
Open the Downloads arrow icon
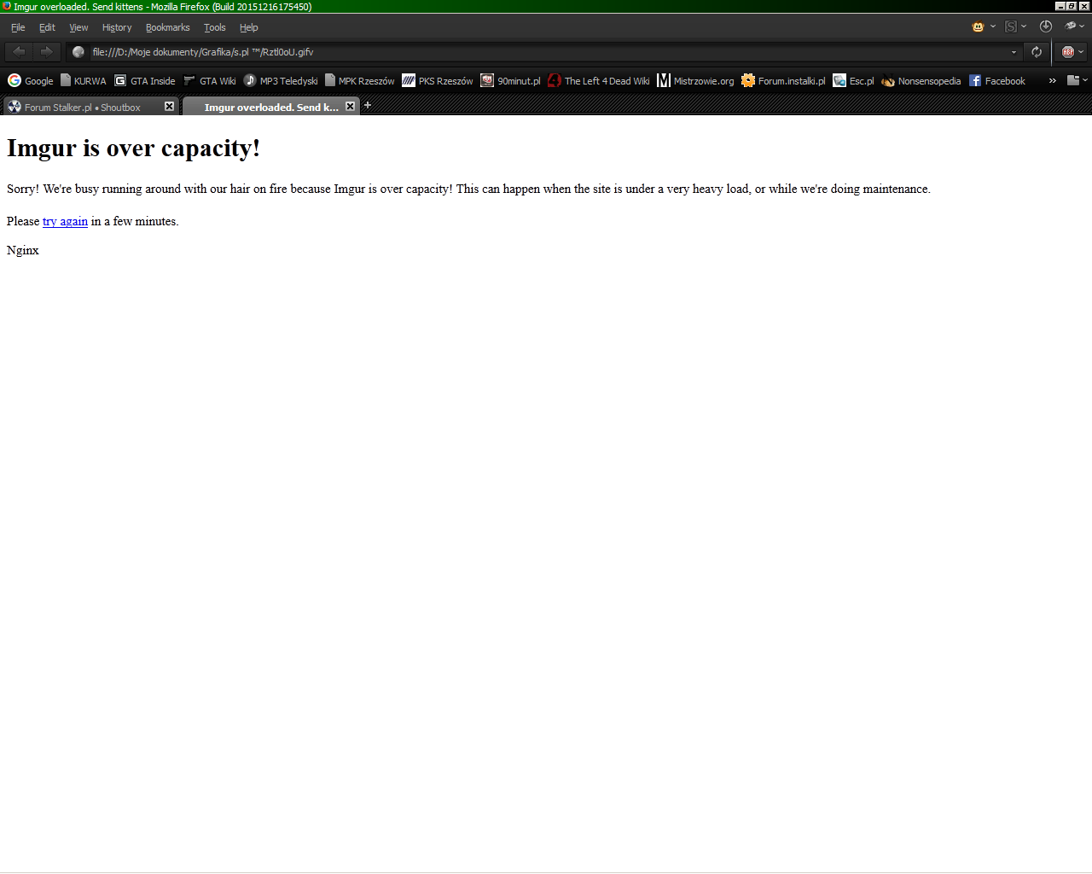[1045, 26]
